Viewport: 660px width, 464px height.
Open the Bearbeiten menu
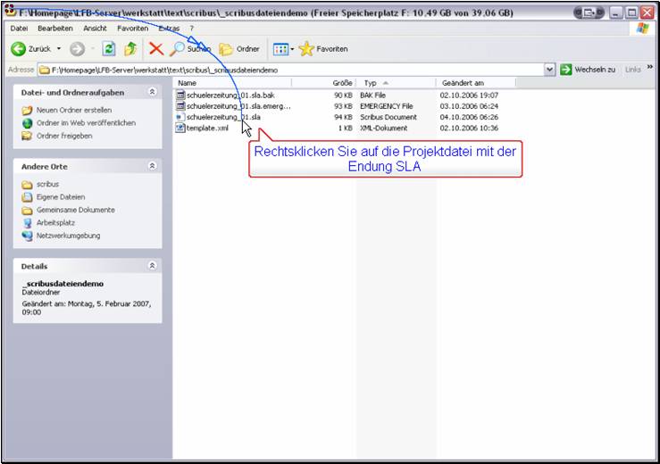pos(54,29)
